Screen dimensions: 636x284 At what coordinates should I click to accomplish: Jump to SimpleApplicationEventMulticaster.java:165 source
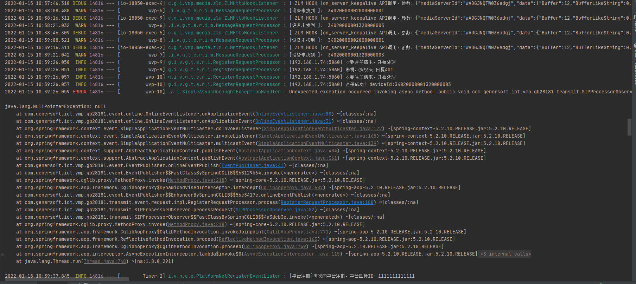[317, 136]
